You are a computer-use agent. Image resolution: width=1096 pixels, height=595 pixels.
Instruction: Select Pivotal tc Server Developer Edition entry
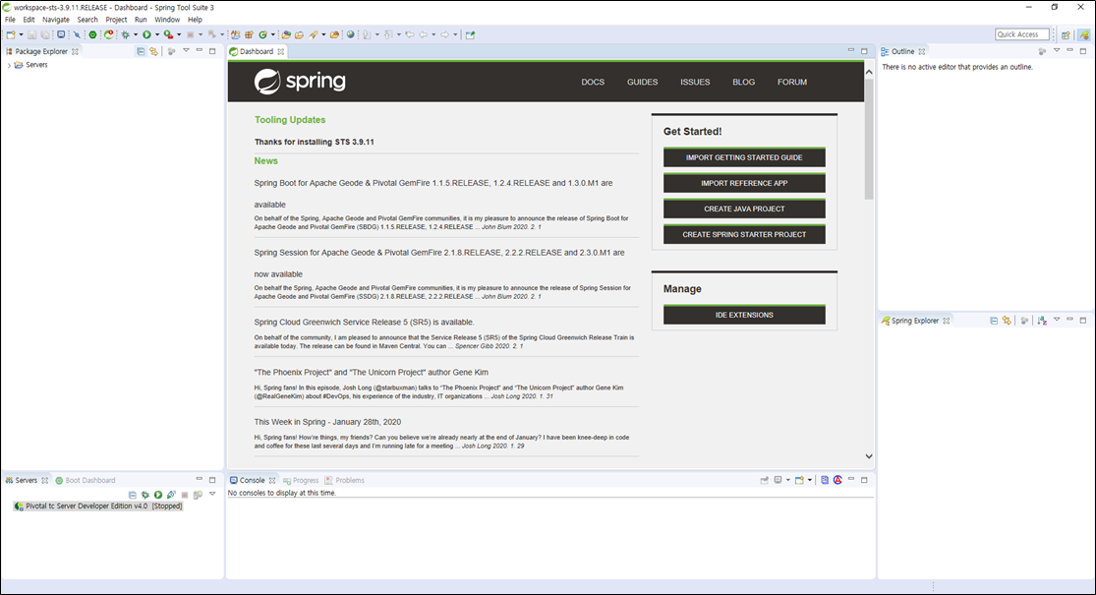click(x=98, y=506)
